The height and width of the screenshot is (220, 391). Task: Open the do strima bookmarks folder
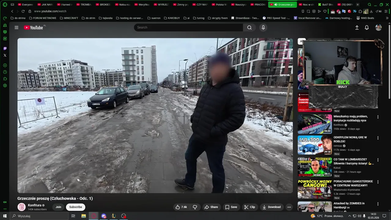click(x=18, y=18)
